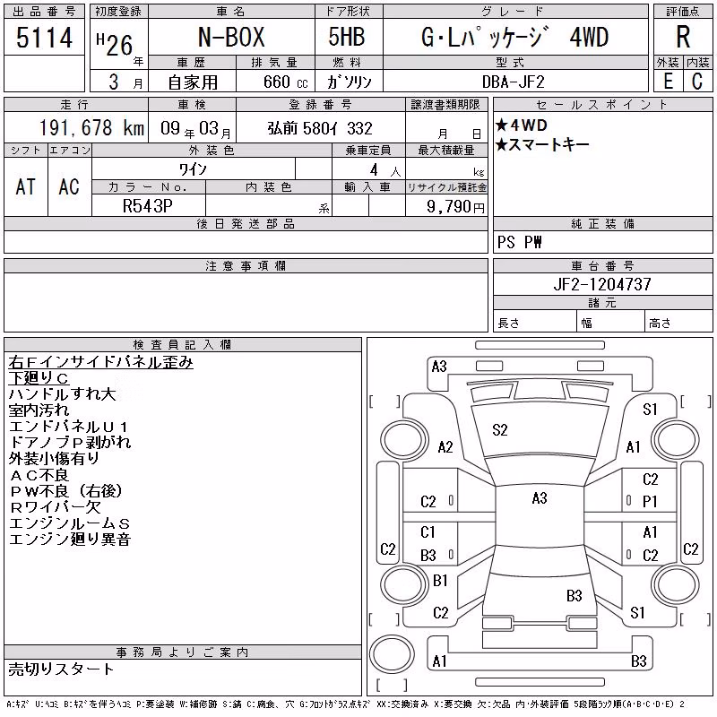Click the overall evaluation score R
717x717 pixels.
click(683, 37)
